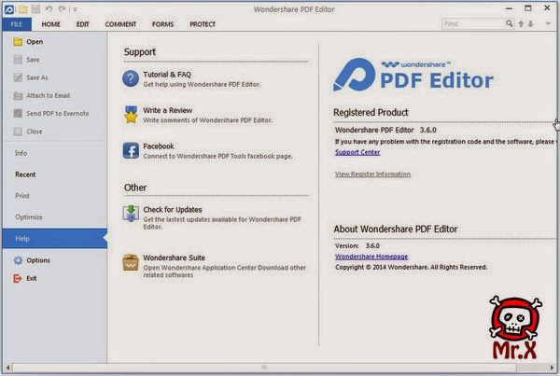Click the Save As icon in sidebar
This screenshot has width=560, height=376.
[18, 77]
